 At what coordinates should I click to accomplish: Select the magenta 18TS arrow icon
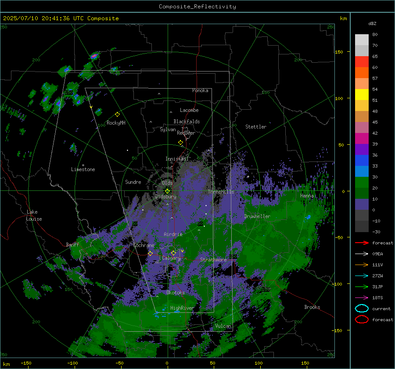(x=362, y=298)
